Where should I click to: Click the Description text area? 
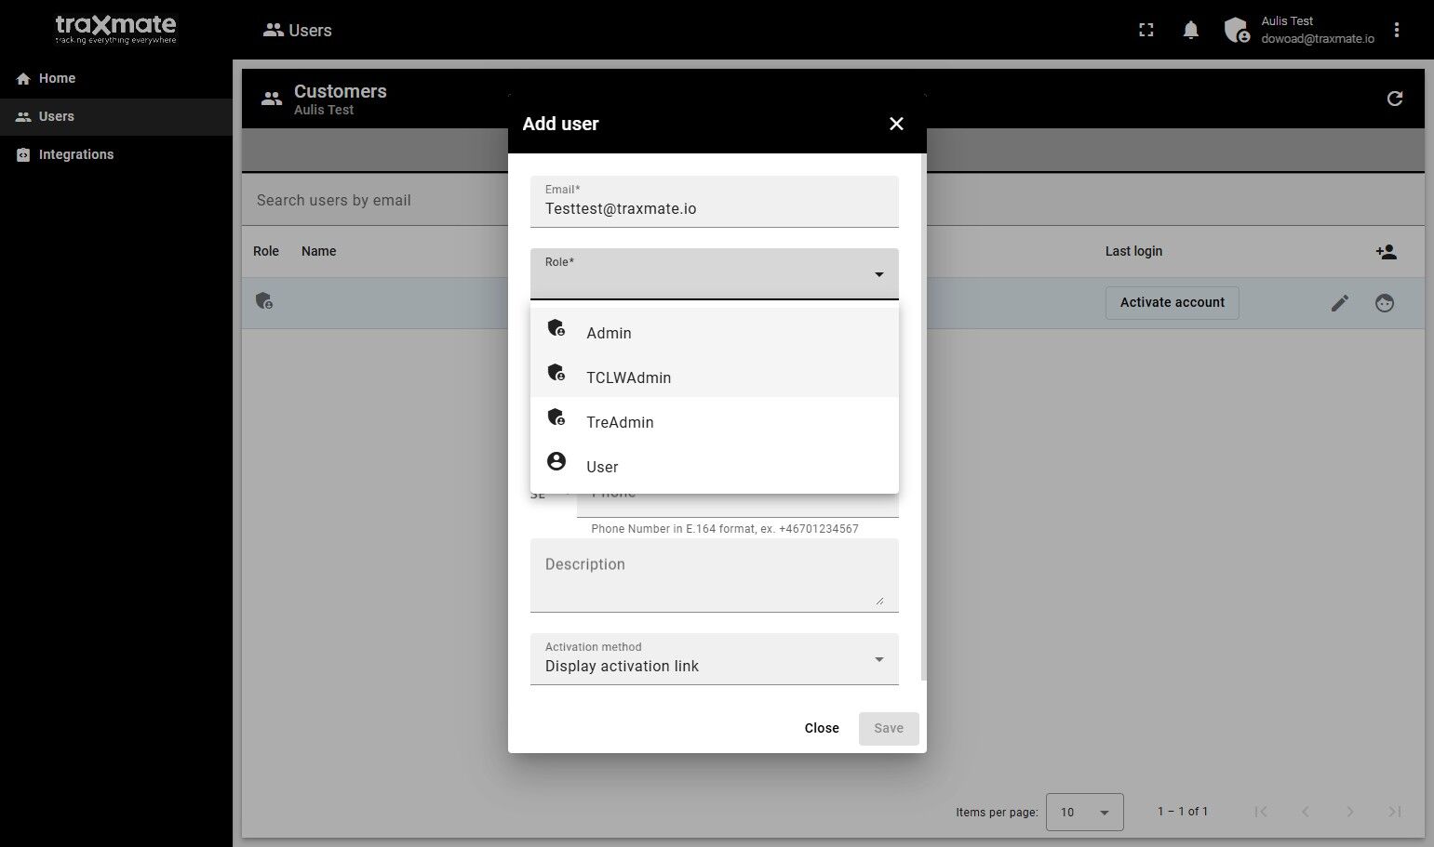coord(715,576)
